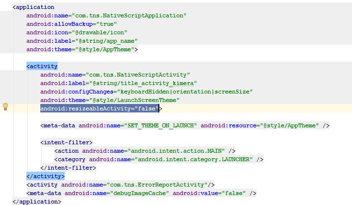The height and width of the screenshot is (205, 352).
Task: Click "debugImageCache" meta-data name
Action: pos(139,194)
